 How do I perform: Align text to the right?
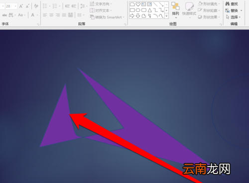pyautogui.click(x=58, y=15)
